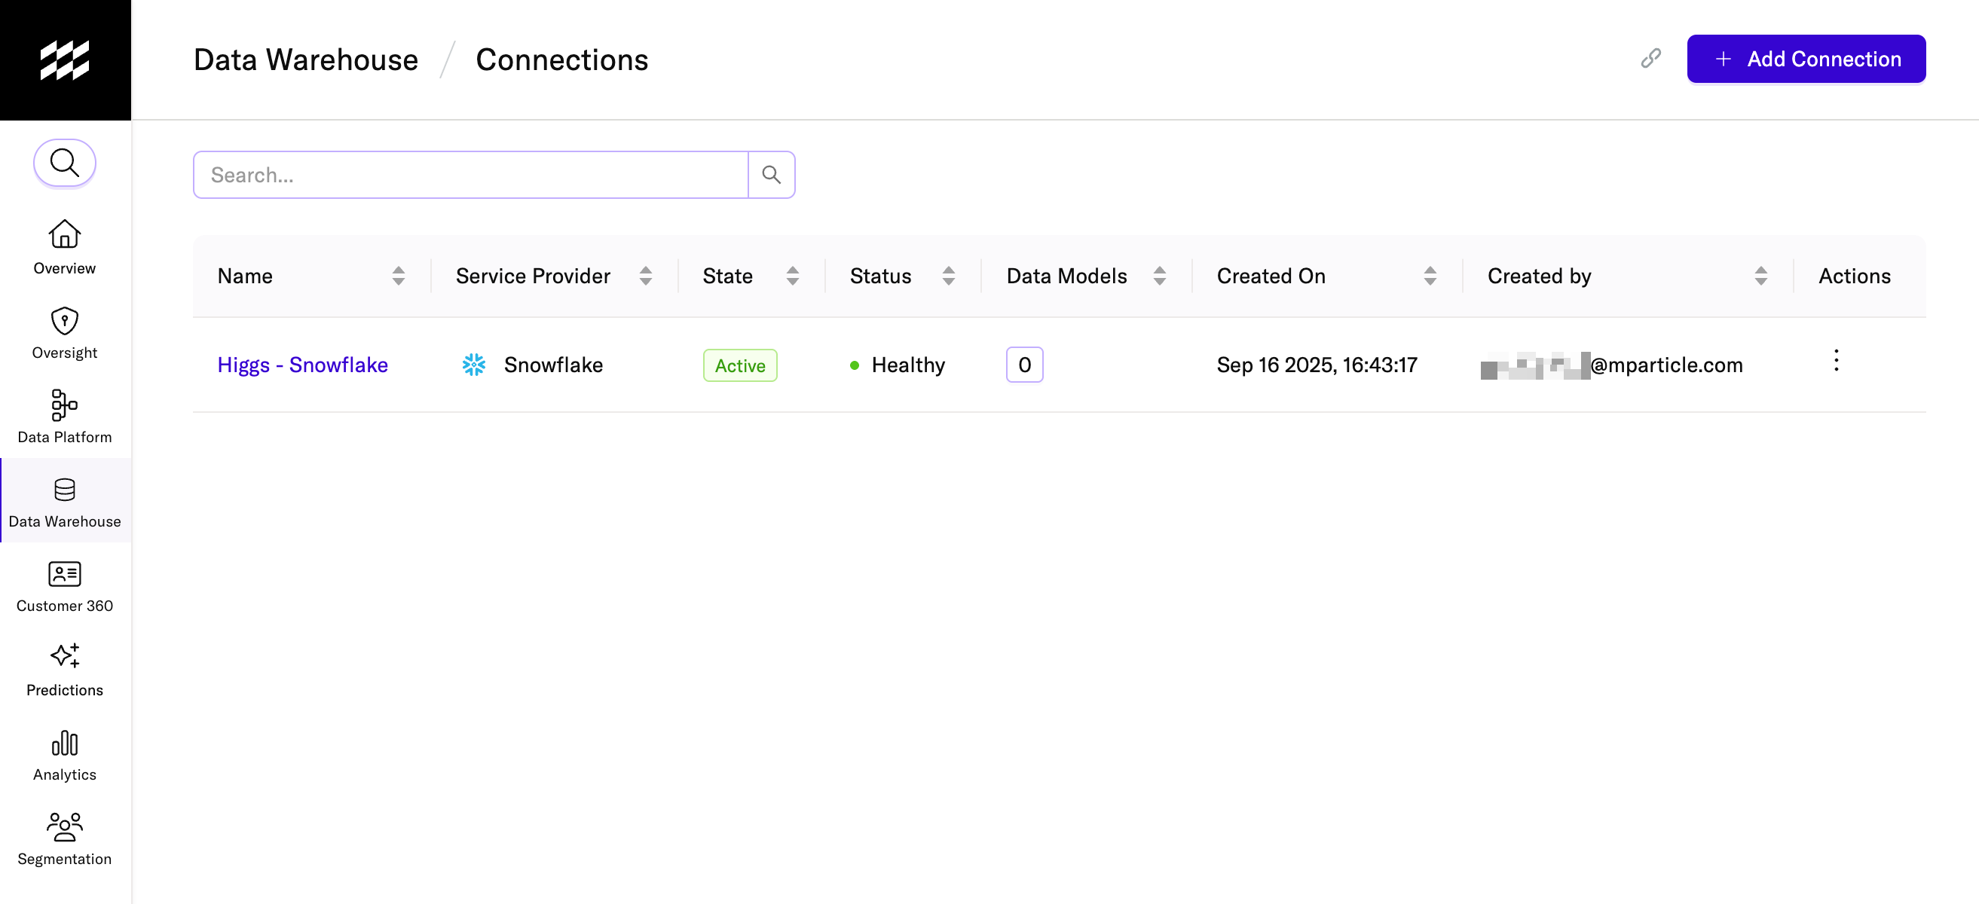1979x904 pixels.
Task: Open the Oversight shield section
Action: tap(65, 331)
